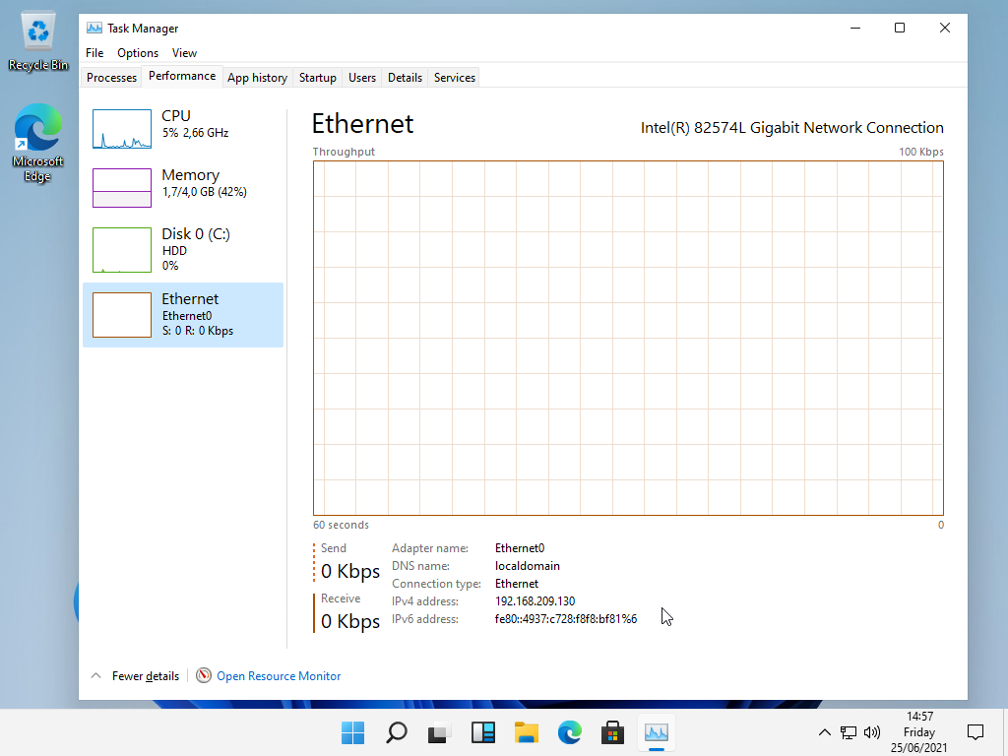The width and height of the screenshot is (1008, 756).
Task: Open the Options menu
Action: point(138,53)
